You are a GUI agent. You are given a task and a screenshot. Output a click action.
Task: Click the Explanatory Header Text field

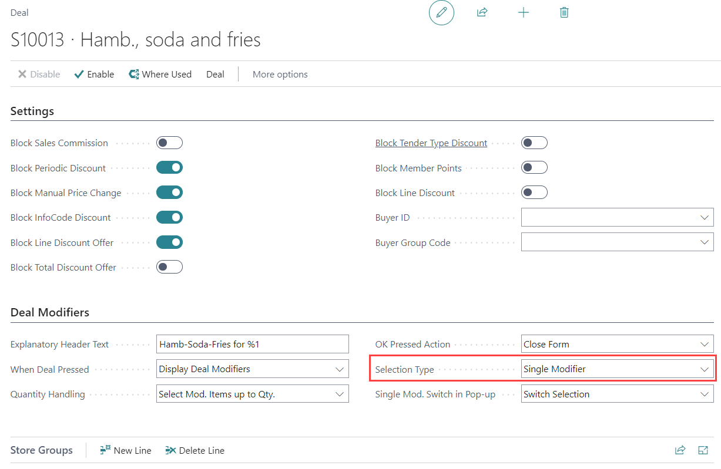(x=253, y=344)
